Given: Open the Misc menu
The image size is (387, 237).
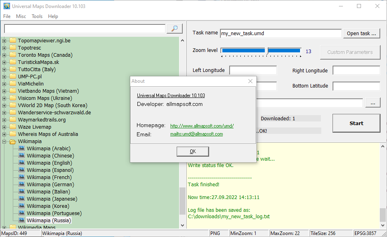Looking at the screenshot, I should (21, 16).
